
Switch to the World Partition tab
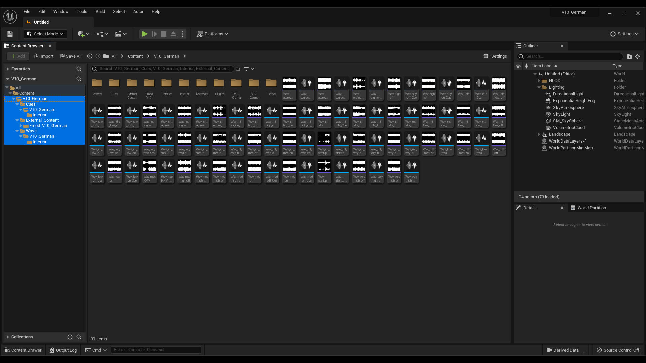click(591, 208)
